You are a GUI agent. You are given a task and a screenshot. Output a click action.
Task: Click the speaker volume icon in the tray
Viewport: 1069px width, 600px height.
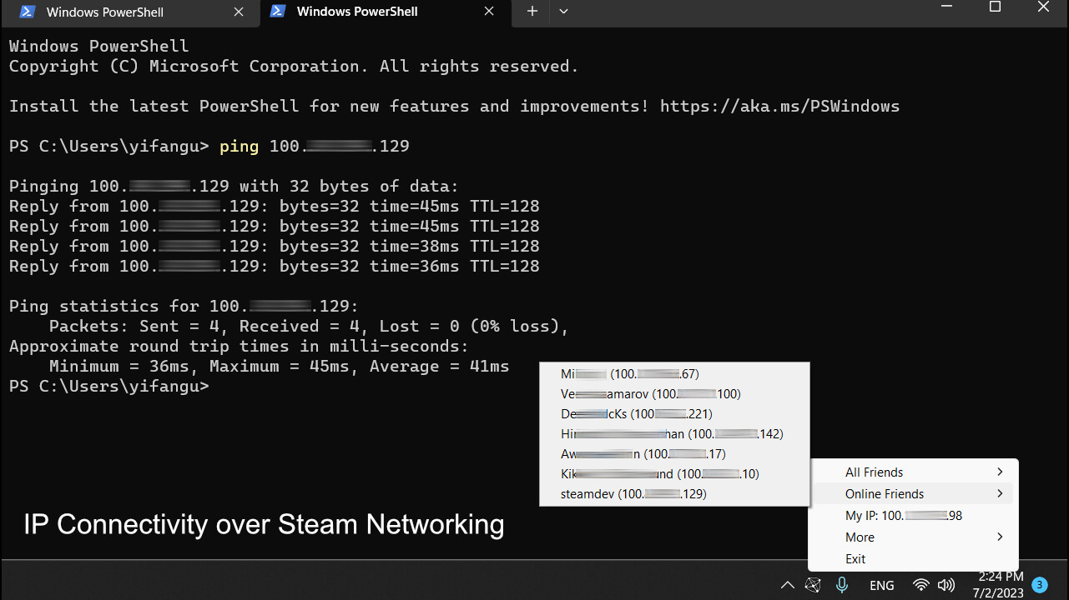pyautogui.click(x=946, y=584)
